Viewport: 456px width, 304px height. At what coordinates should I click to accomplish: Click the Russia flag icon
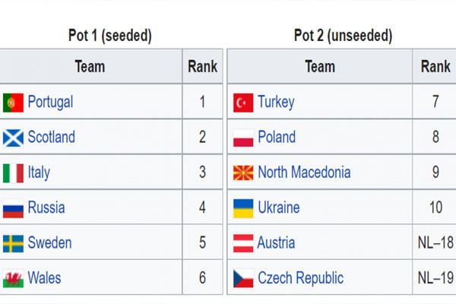(13, 208)
